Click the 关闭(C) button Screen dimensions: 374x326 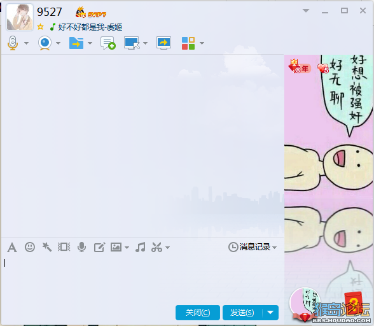click(x=198, y=313)
